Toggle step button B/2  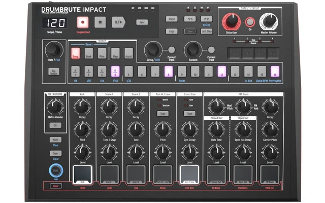[89, 72]
